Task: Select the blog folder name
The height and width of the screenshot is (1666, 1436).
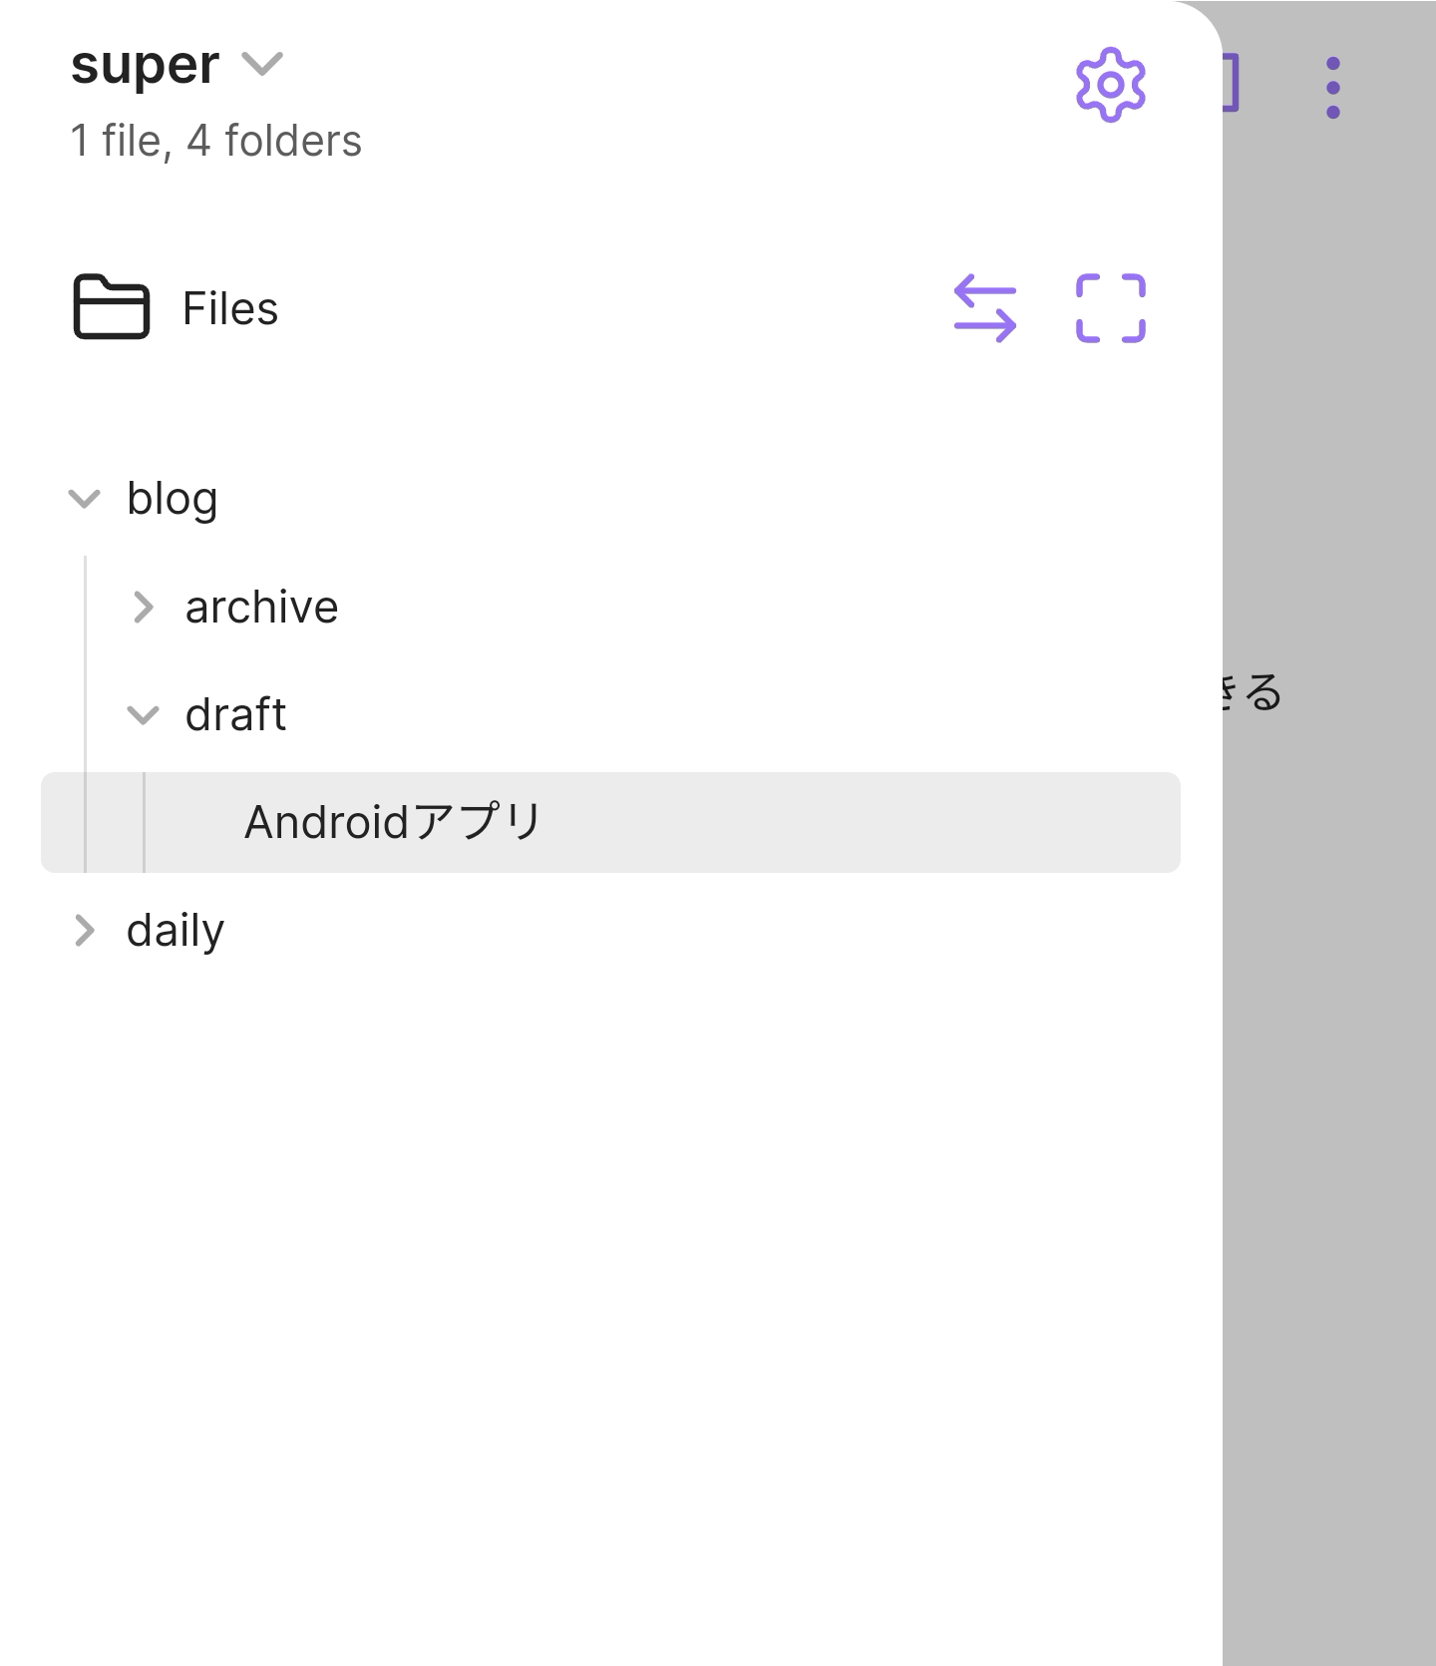Action: coord(172,498)
